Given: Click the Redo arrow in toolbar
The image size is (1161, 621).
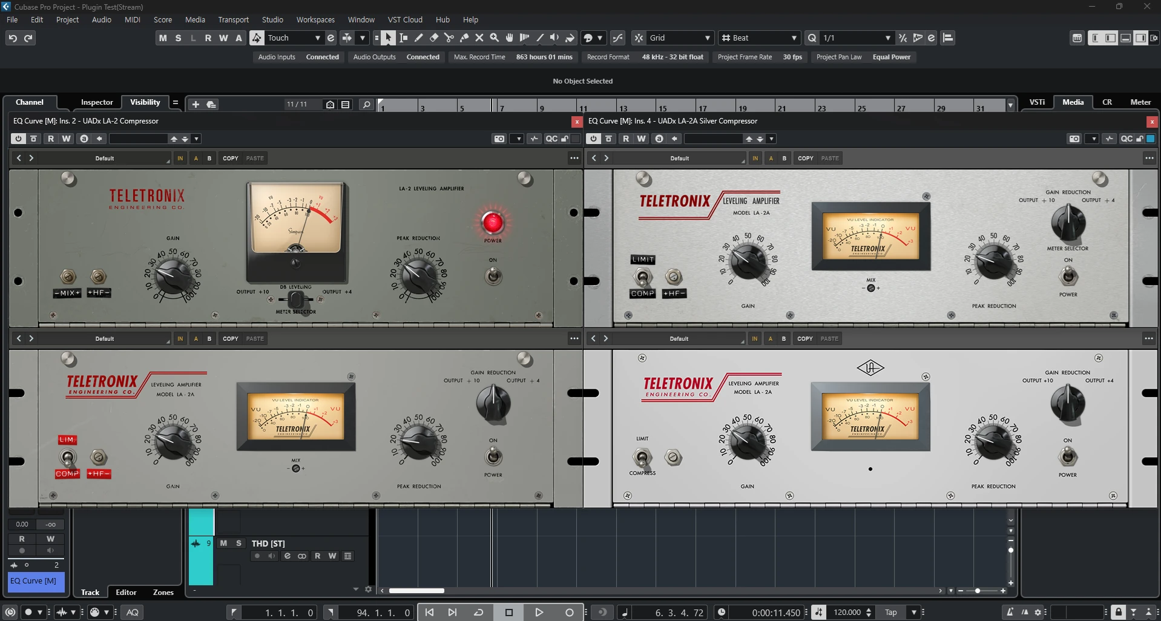Looking at the screenshot, I should (x=28, y=38).
